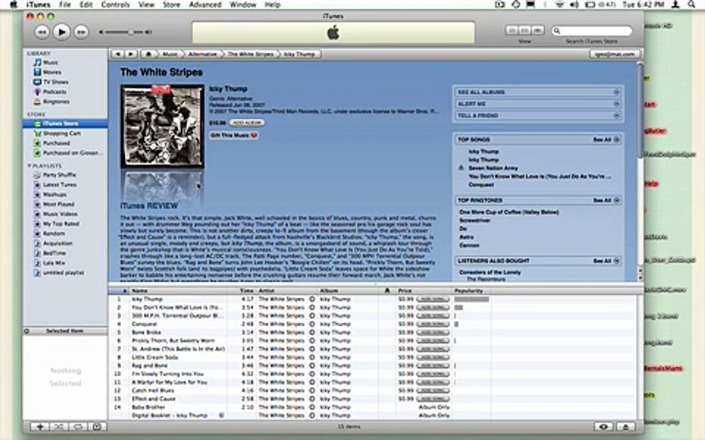Open Mashups playlist

pyautogui.click(x=54, y=195)
